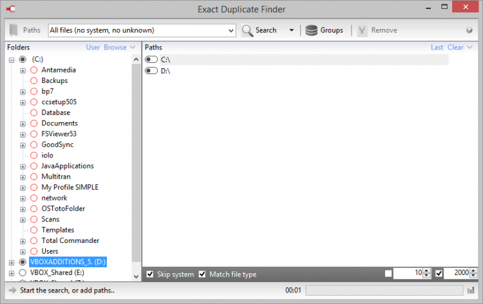Expand the Documents folder node
The image size is (483, 304).
(23, 124)
